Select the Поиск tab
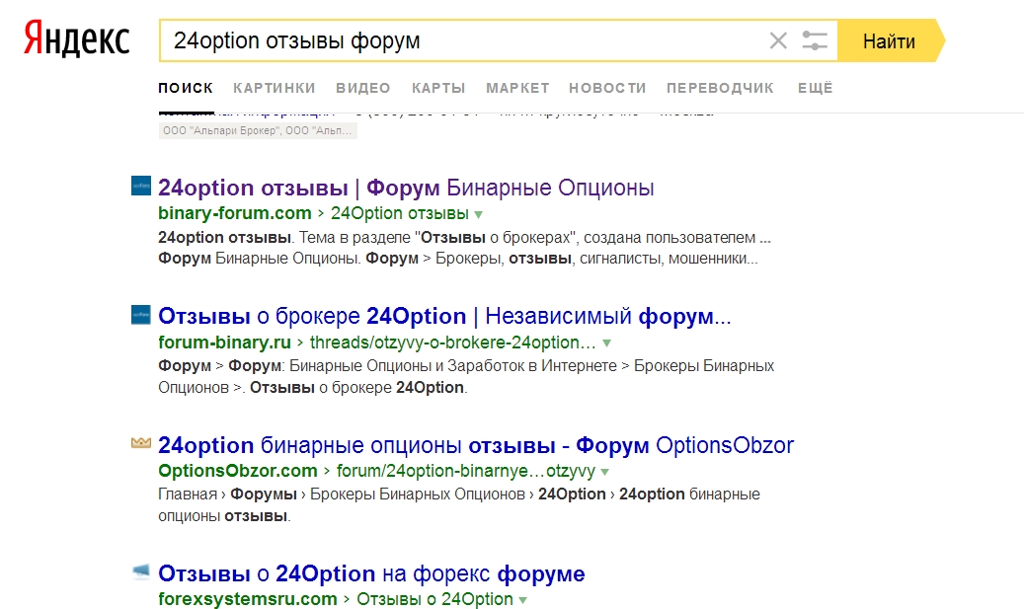Viewport: 1024px width, 609px height. [186, 88]
